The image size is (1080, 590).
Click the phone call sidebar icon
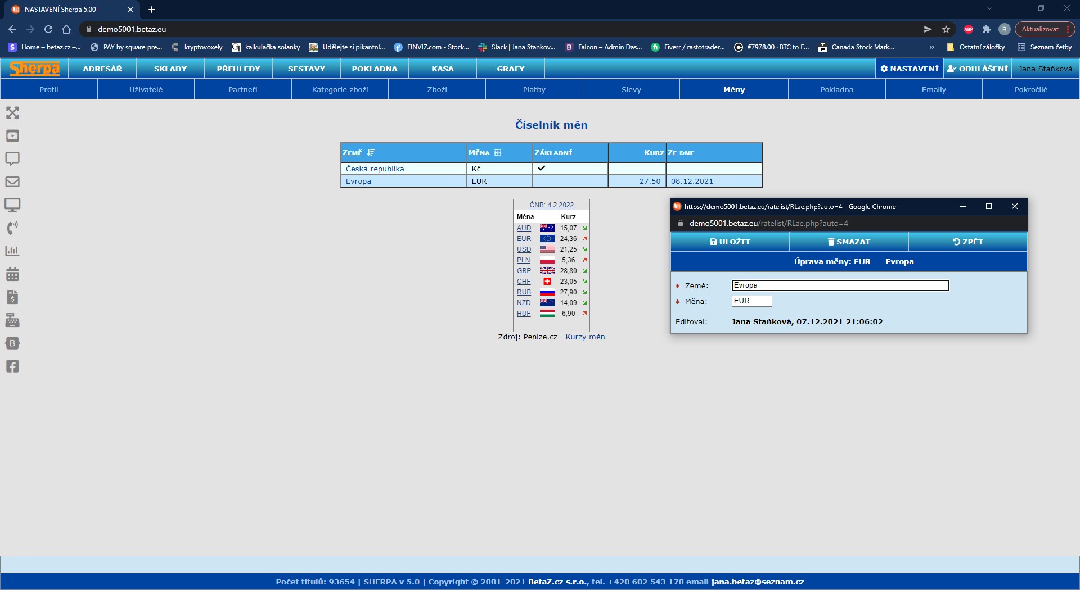tap(12, 228)
